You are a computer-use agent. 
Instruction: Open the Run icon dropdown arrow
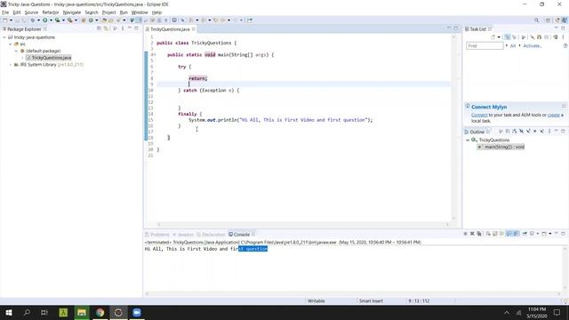52,20
